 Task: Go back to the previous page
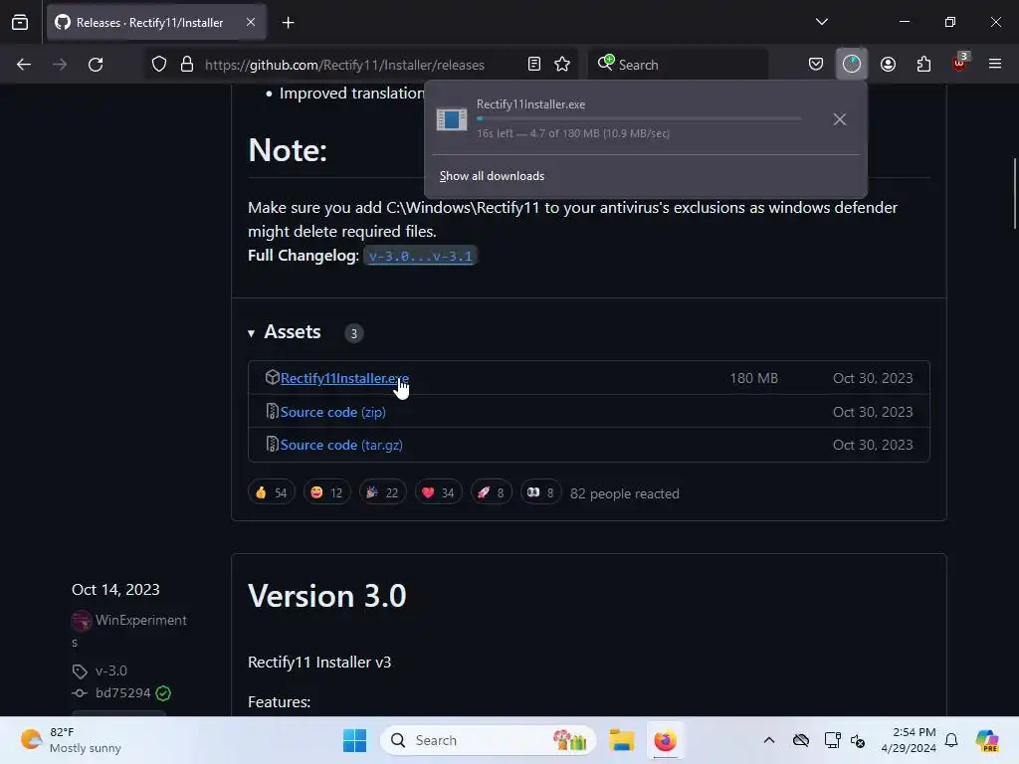click(24, 65)
